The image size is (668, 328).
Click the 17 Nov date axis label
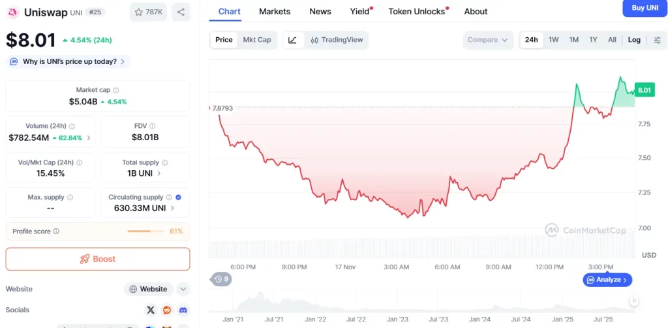345,267
